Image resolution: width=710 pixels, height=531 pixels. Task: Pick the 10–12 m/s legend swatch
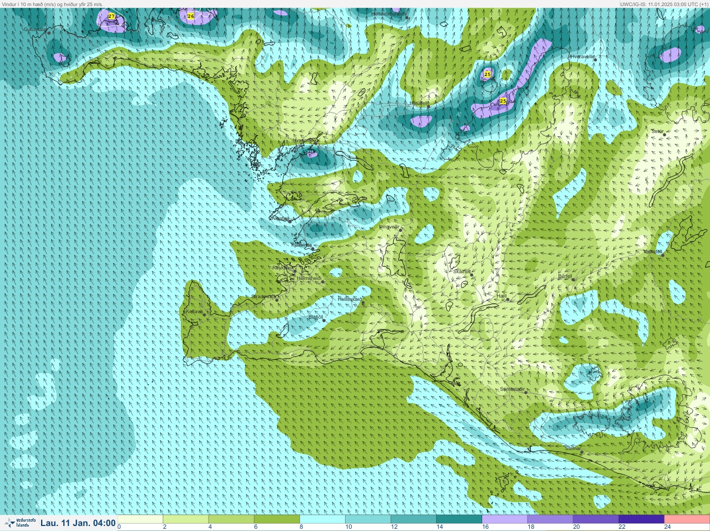pyautogui.click(x=368, y=519)
